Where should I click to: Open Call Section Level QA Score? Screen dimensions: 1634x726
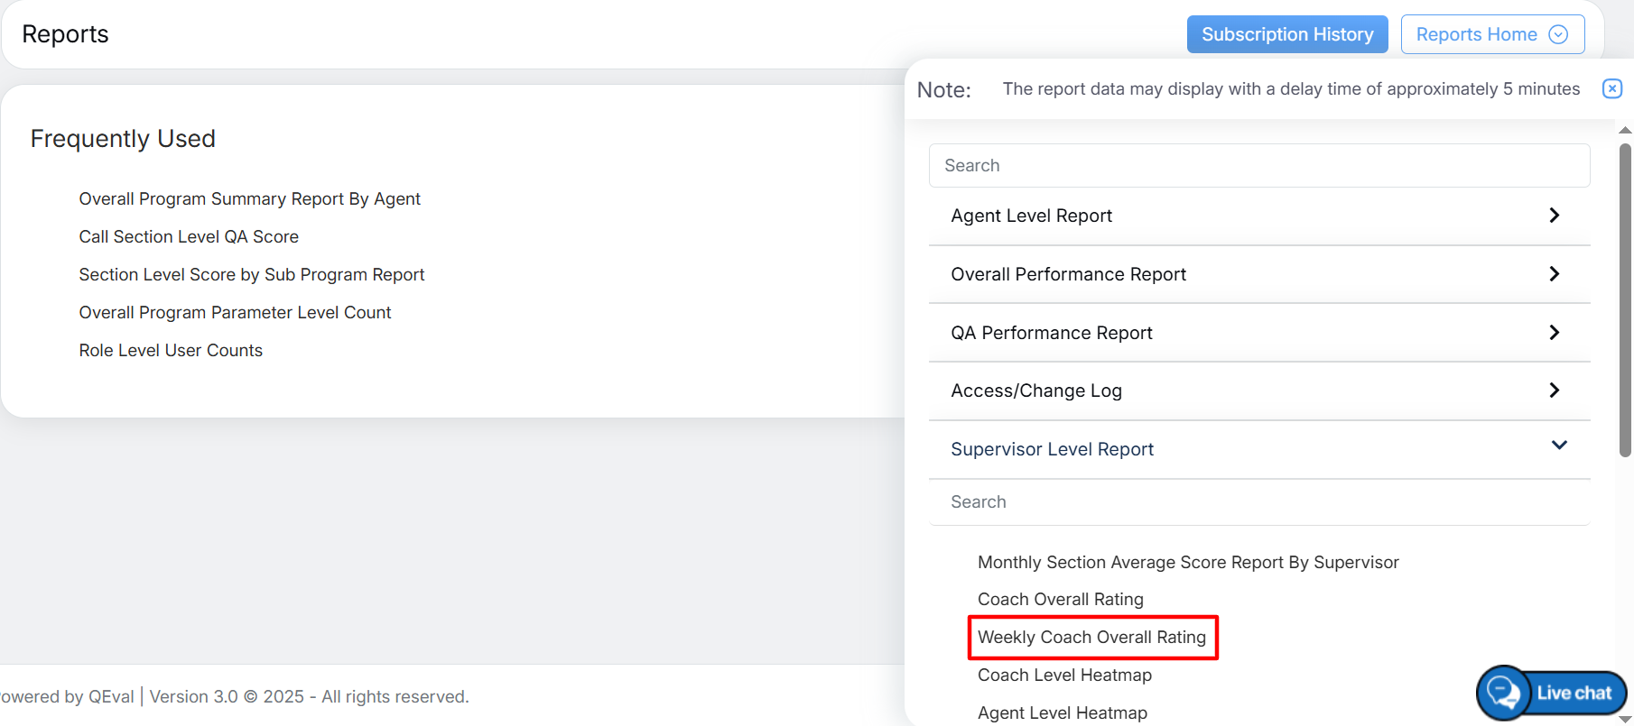pos(189,237)
